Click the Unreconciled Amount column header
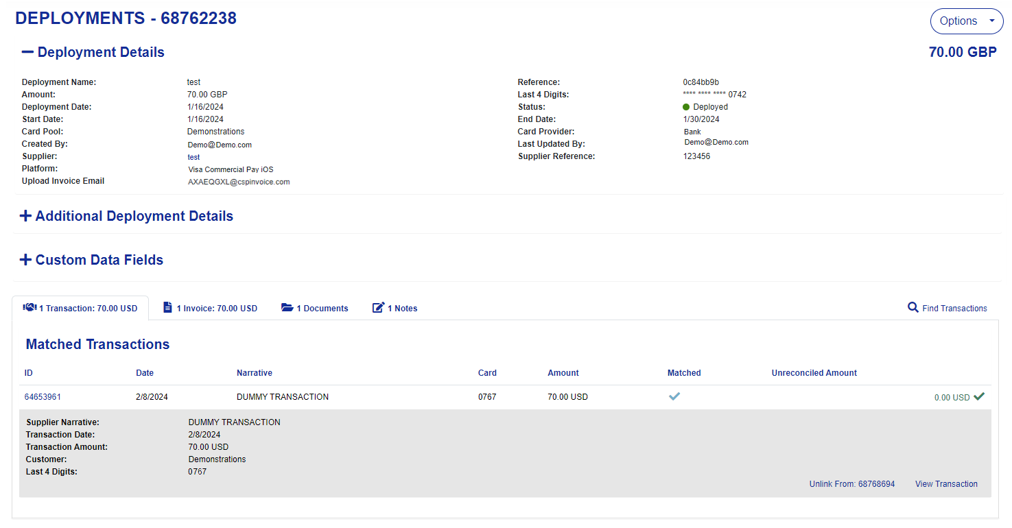 [x=814, y=373]
